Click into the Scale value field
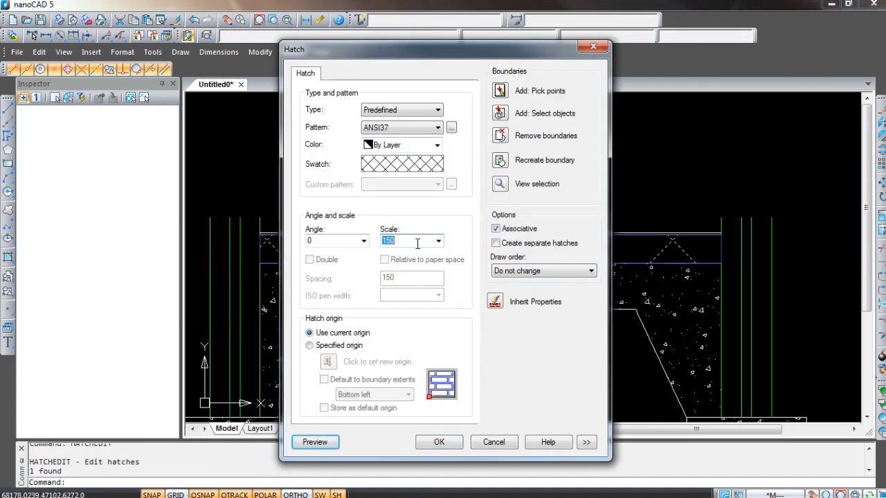886x498 pixels. click(x=407, y=241)
